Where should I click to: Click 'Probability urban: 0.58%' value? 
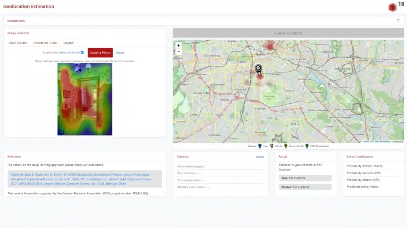tap(363, 180)
